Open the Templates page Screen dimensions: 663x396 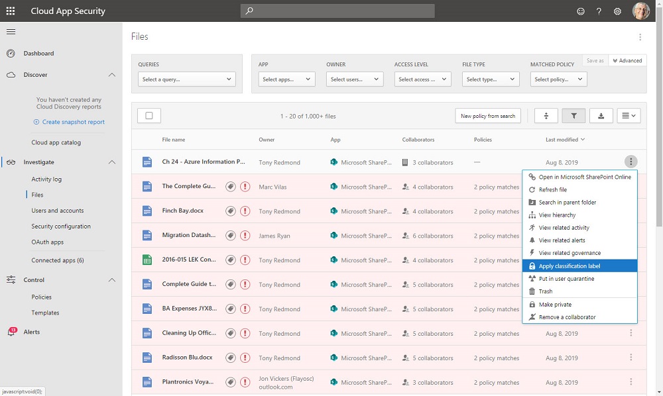pyautogui.click(x=45, y=313)
